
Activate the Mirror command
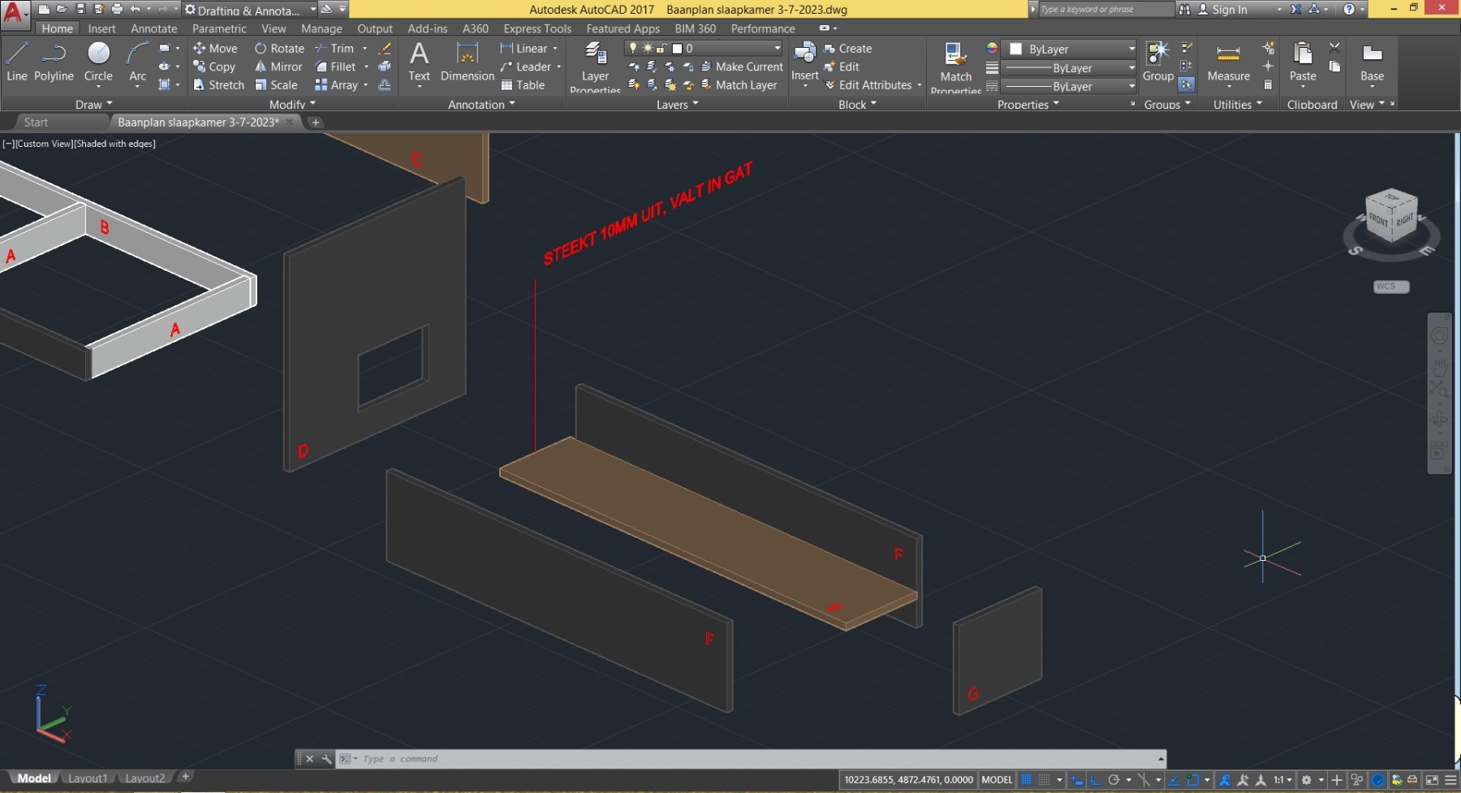coord(278,67)
